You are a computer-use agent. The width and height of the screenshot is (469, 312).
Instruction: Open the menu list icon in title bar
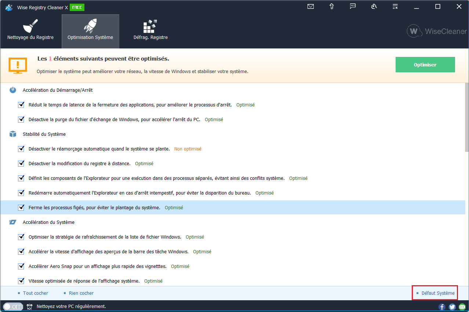395,6
